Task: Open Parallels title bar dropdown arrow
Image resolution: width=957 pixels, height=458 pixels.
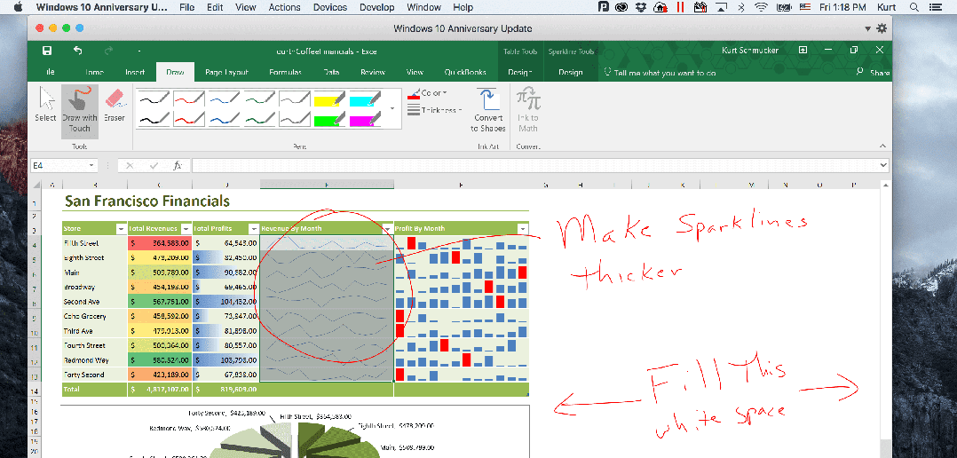Action: (x=868, y=28)
